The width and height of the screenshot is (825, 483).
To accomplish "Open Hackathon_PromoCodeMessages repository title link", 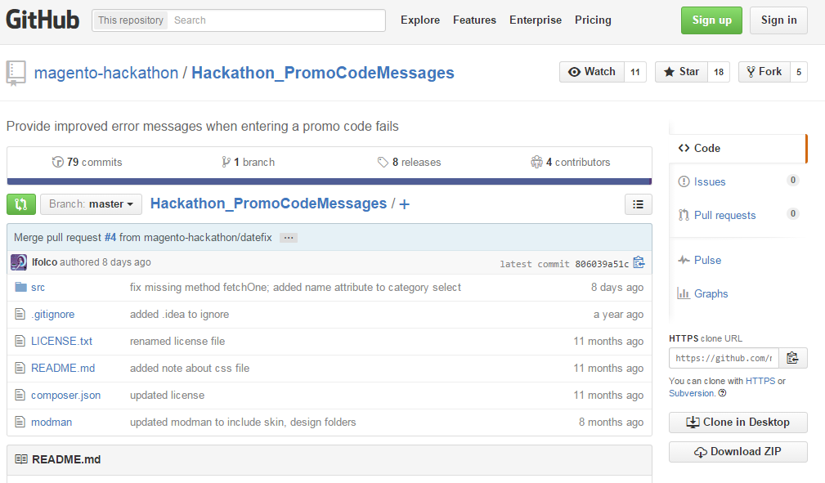I will 322,73.
